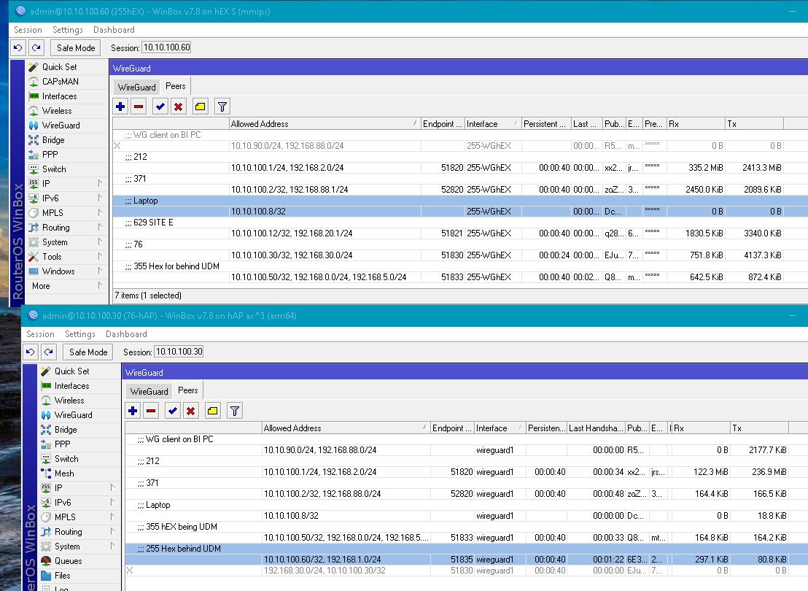Viewport: 808px width, 591px height.
Task: Click the Undo arrow in 255hEX window toolbar
Action: (18, 47)
